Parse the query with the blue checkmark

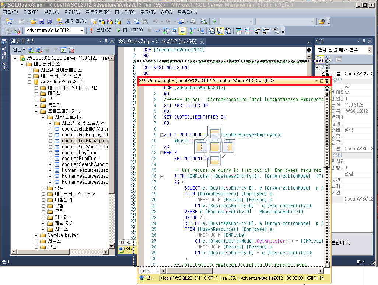[158, 30]
